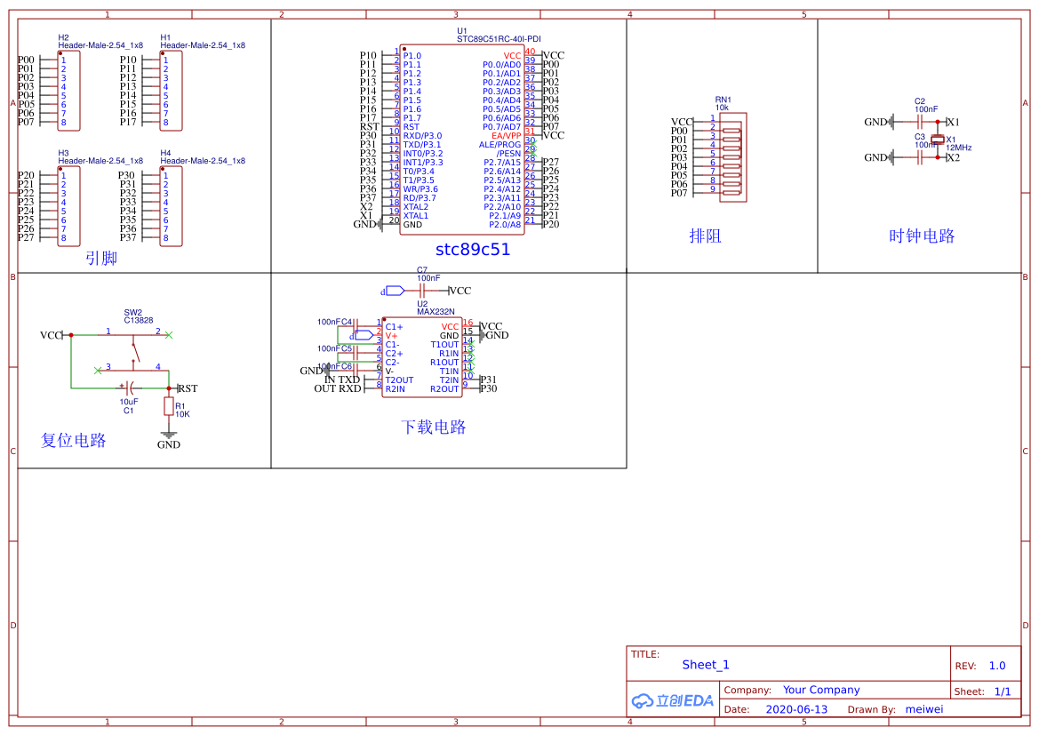Screen dimensions: 1039x735
Task: Click the 'XTAL2' pin on U1
Action: point(415,207)
